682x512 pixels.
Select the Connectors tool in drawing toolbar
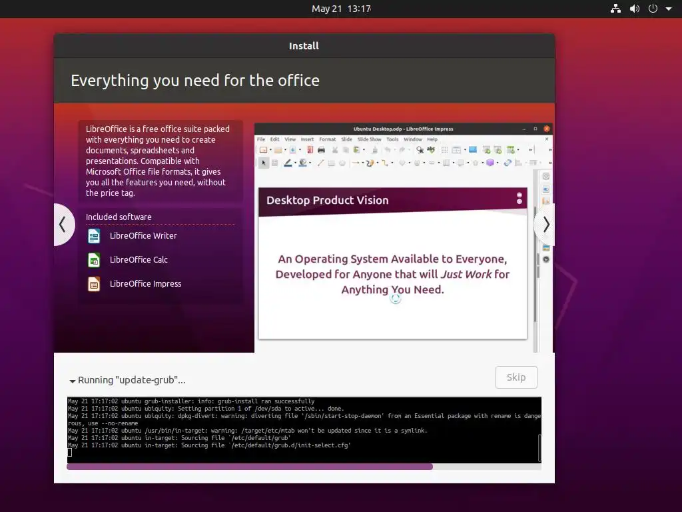[x=384, y=163]
